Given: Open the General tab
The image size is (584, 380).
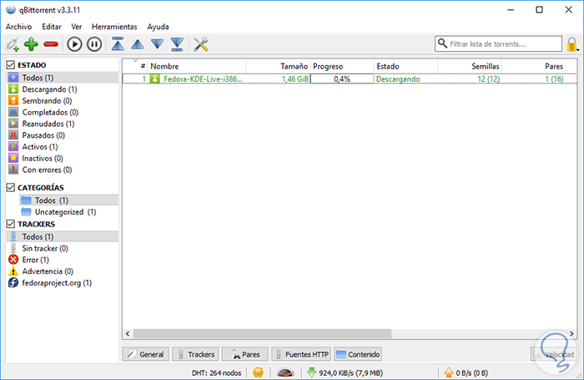Looking at the screenshot, I should tap(146, 354).
